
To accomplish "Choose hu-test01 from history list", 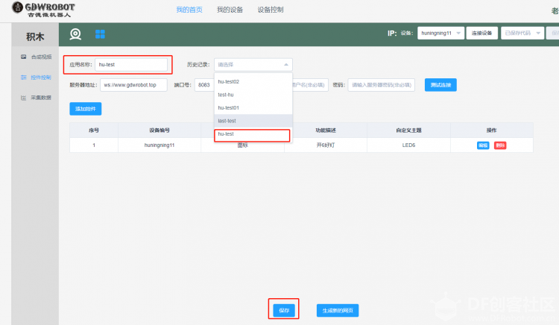I will [x=253, y=107].
